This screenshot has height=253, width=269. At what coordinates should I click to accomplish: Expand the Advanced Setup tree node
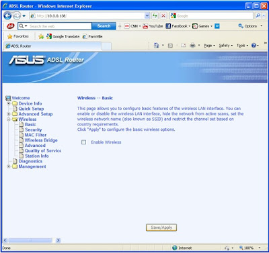coord(9,114)
